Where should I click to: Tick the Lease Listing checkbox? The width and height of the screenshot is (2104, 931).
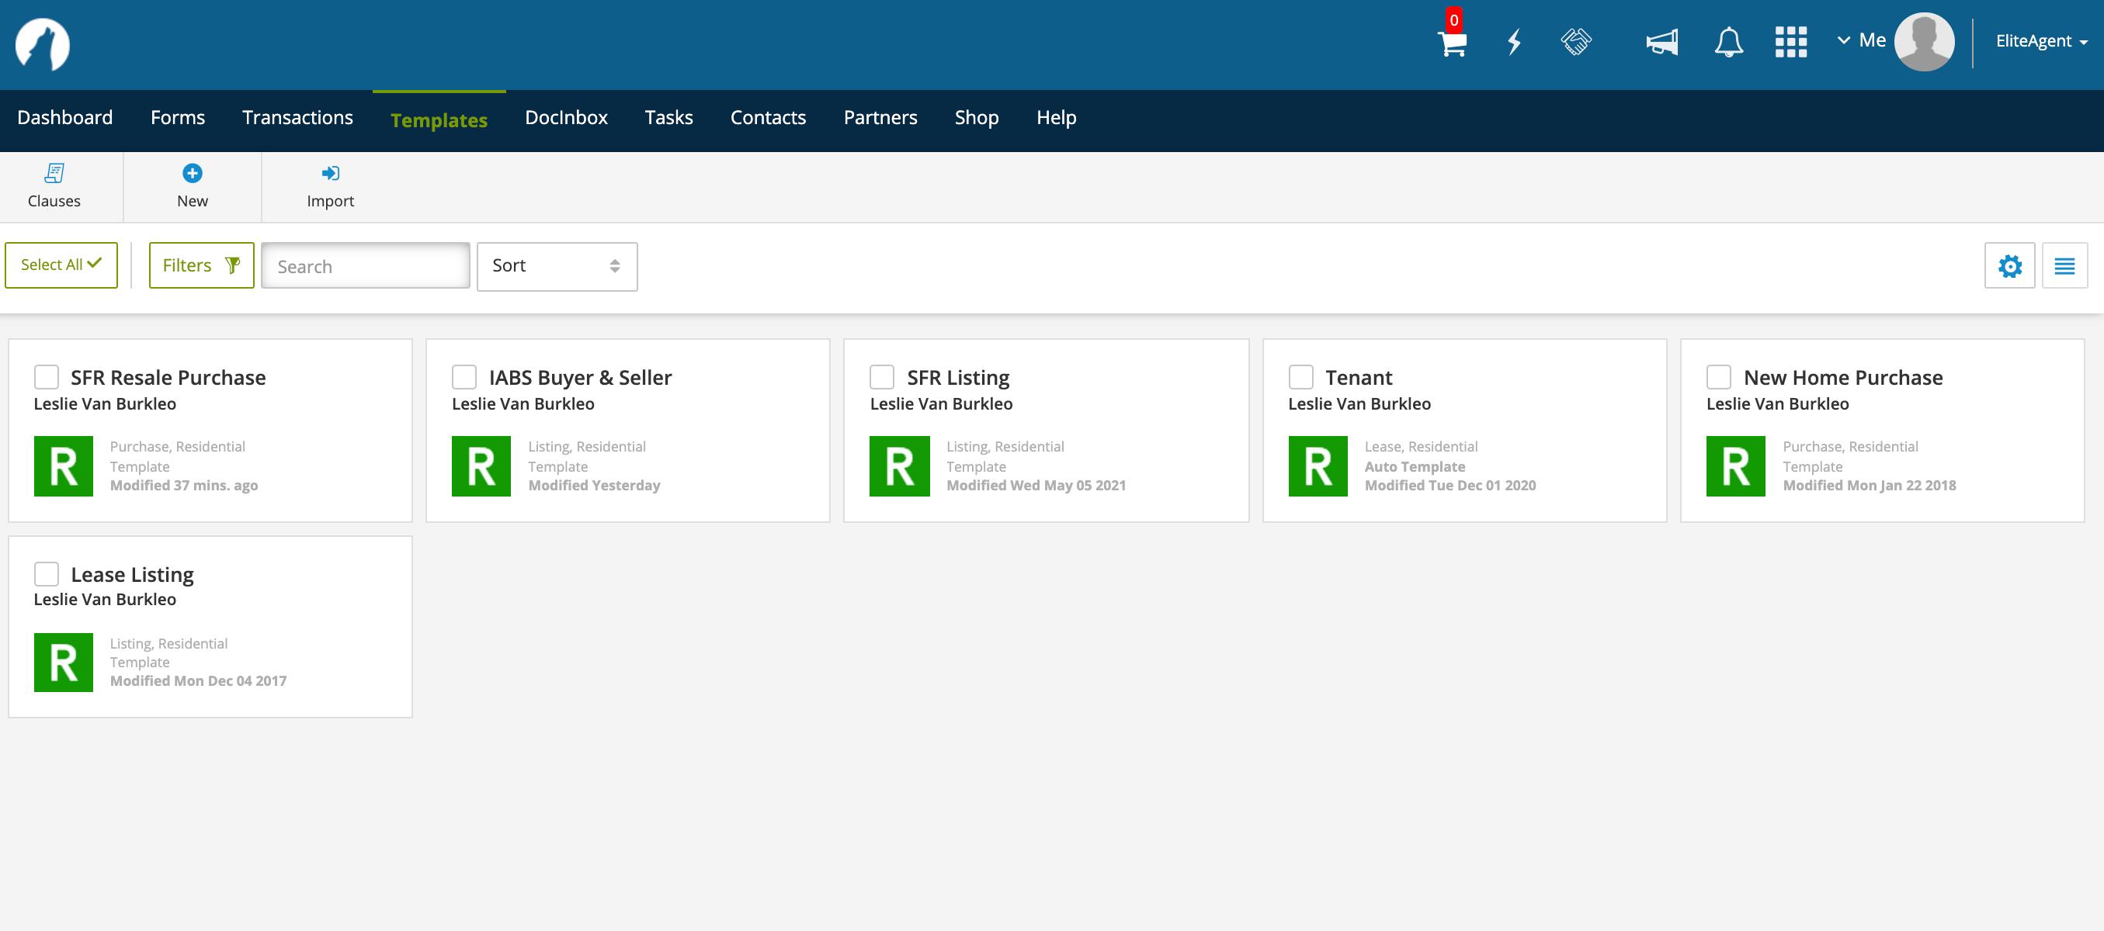pyautogui.click(x=47, y=574)
